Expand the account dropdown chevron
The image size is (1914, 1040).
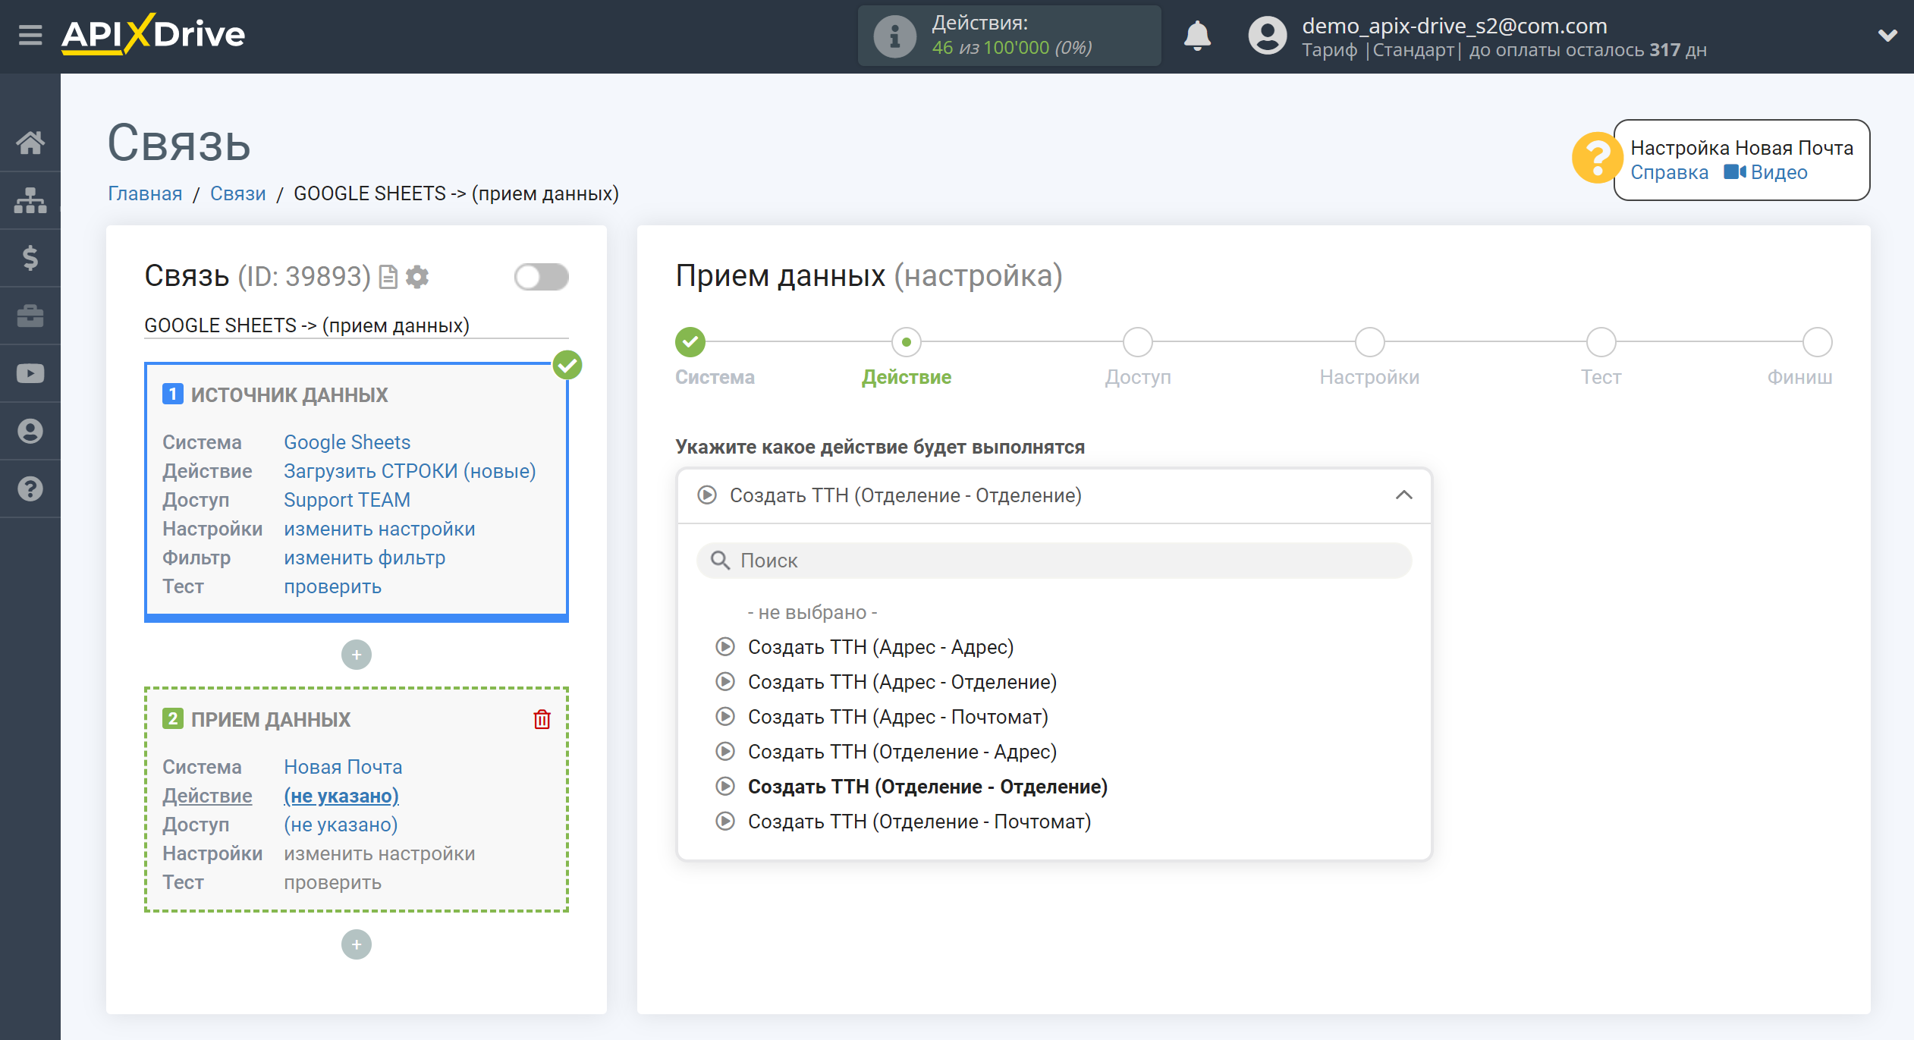[x=1887, y=36]
